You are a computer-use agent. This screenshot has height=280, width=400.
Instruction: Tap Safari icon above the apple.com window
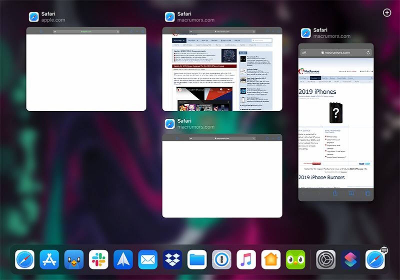(x=34, y=17)
